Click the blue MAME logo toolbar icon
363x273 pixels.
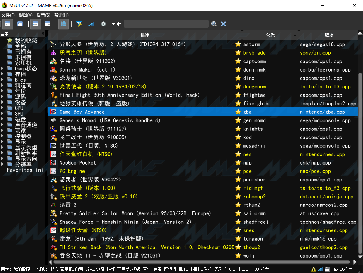point(91,24)
